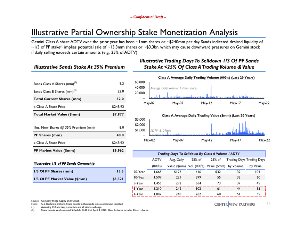Image resolution: width=292 pixels, height=225 pixels.
Task: Click the 10-Year average daily value 221
Action: 178,178
